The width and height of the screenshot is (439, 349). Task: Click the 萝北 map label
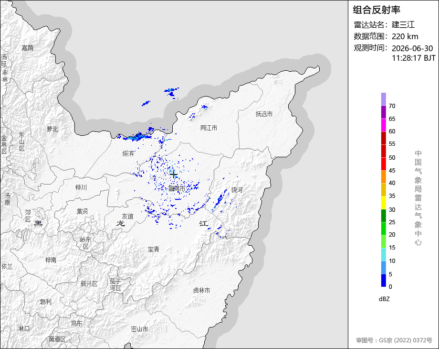[x=52, y=129]
